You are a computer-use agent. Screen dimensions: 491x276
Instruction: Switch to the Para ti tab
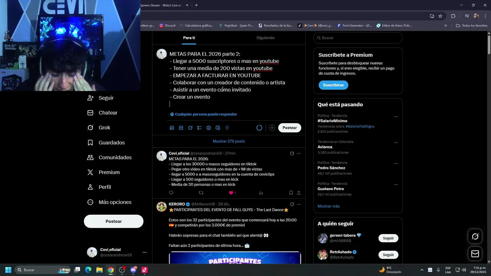coord(189,38)
